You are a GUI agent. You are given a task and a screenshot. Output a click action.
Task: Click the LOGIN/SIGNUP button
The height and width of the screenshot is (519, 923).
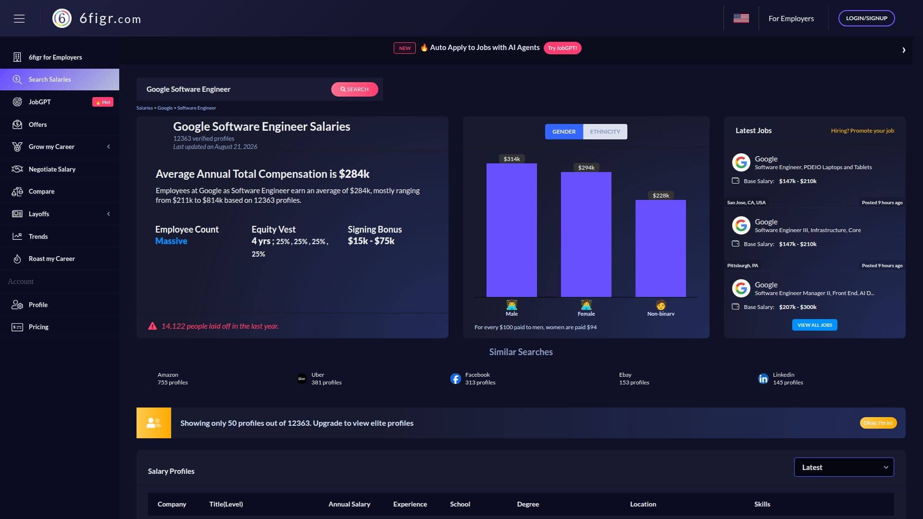click(866, 18)
